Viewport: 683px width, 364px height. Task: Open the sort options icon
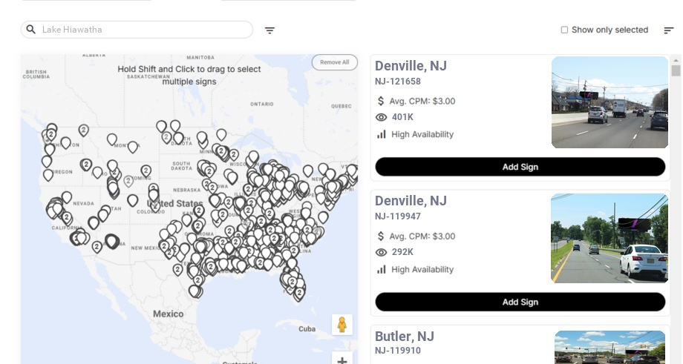tap(668, 30)
